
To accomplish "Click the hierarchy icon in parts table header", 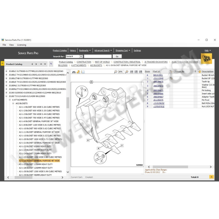I will 171,71.
